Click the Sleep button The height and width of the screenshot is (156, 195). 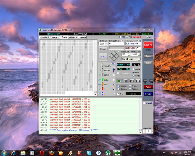pyautogui.click(x=148, y=56)
